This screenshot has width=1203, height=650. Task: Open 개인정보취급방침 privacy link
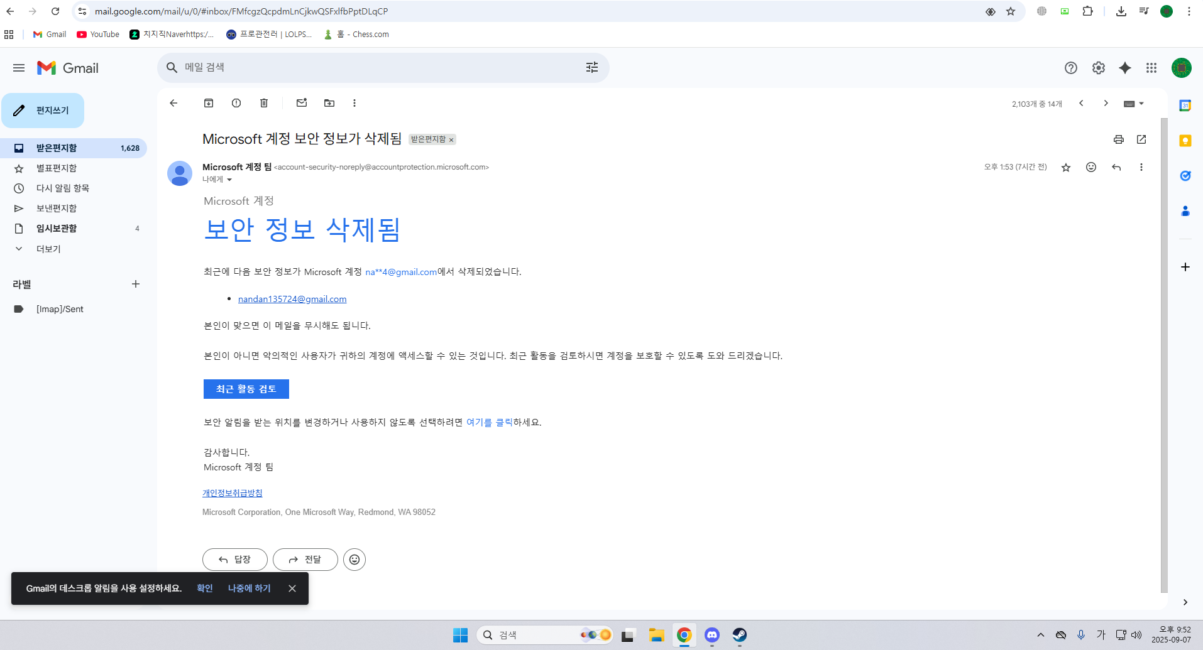pos(233,493)
